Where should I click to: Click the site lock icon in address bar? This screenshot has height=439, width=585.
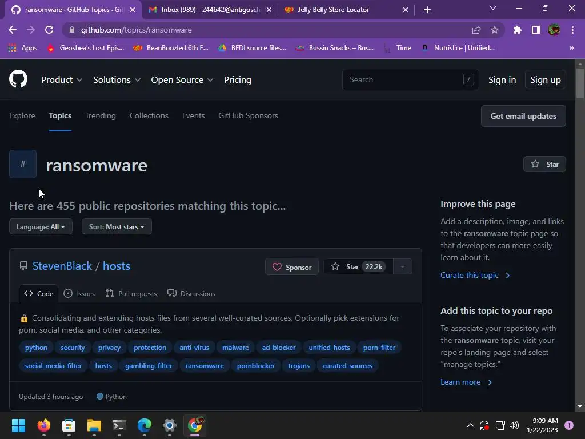pos(72,30)
